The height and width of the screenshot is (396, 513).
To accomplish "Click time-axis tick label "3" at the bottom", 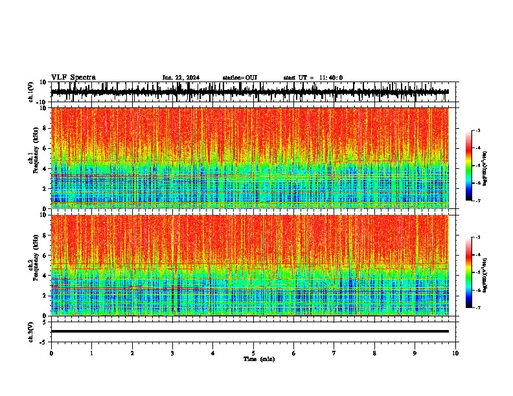I will (x=172, y=353).
